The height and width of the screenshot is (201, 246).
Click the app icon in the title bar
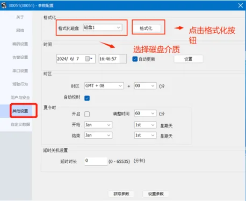[4, 5]
